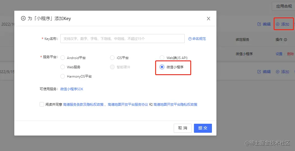295x151 pixels.
Task: Check the 阅读并同意 agreement checkbox
Action: tap(42, 104)
